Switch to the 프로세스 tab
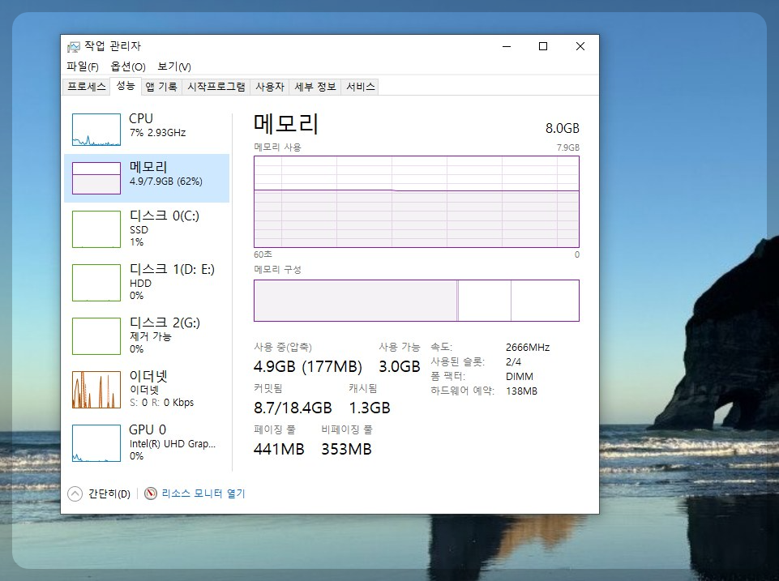Image resolution: width=779 pixels, height=581 pixels. pyautogui.click(x=87, y=87)
